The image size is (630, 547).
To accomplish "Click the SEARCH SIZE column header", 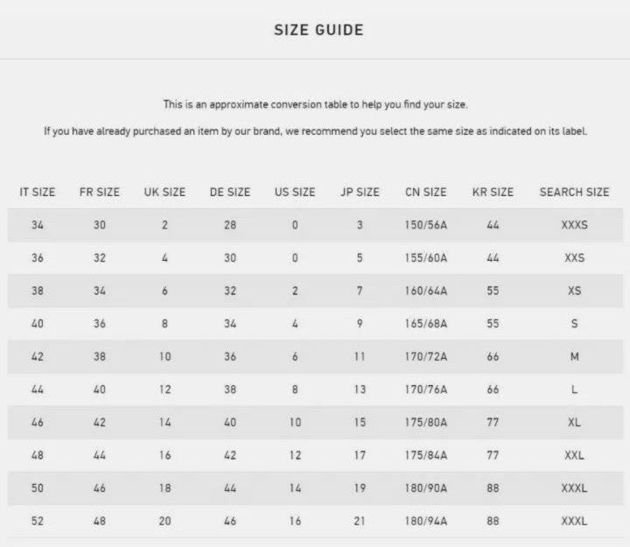I will tap(575, 193).
